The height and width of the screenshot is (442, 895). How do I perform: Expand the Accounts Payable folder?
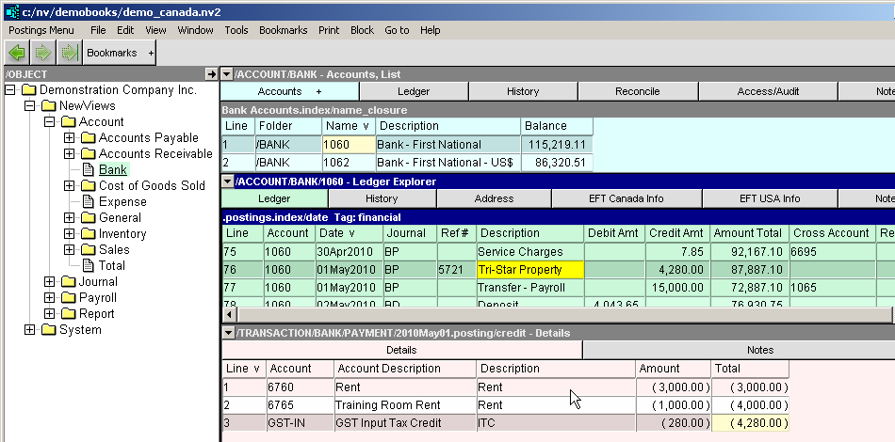pos(69,138)
